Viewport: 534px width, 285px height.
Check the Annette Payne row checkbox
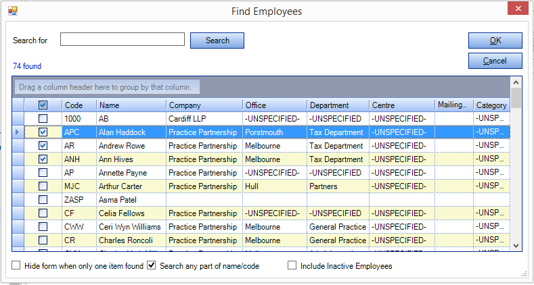(43, 173)
